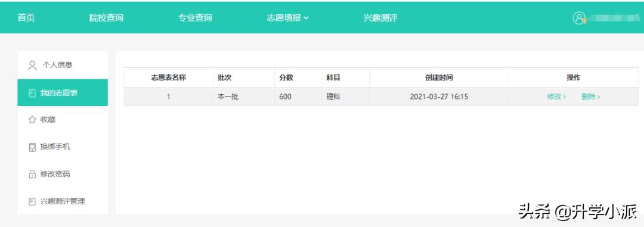Viewport: 644px width, 227px height.
Task: Click the 本一批 cell
Action: (243, 97)
